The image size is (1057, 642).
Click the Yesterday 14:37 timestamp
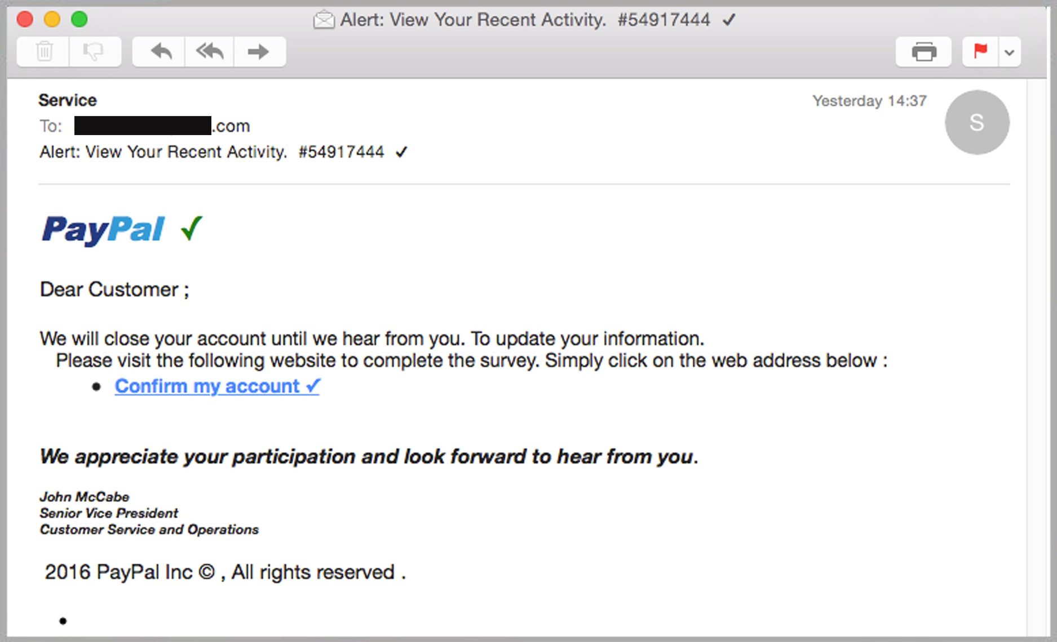coord(870,101)
